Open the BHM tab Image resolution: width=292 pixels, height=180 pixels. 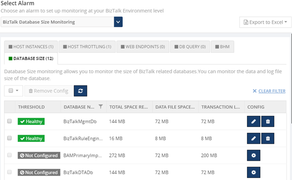click(x=222, y=47)
